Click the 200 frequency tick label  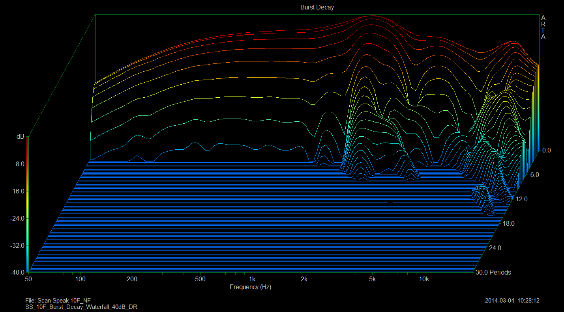pos(132,279)
